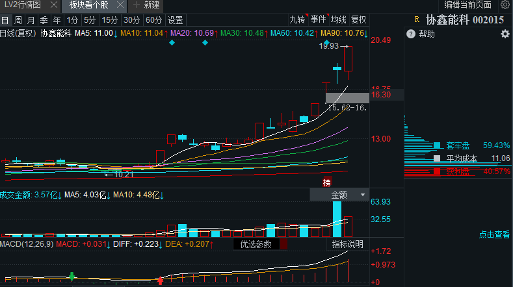Toggle the 均线 moving averages
Screen dimensions: 513x287
tap(339, 19)
